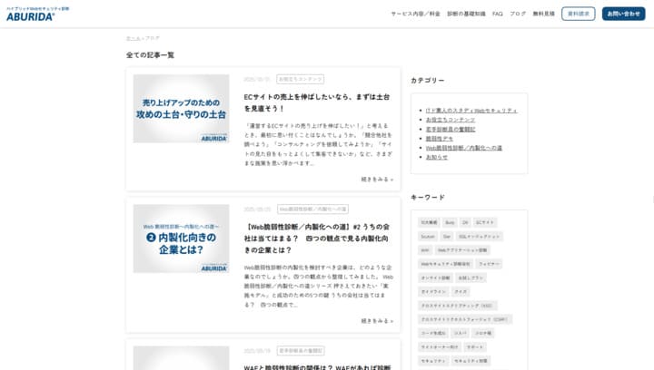Open thumbnail 売り上げアップのための攻めの土台・守りの土台
The width and height of the screenshot is (654, 370).
(181, 109)
